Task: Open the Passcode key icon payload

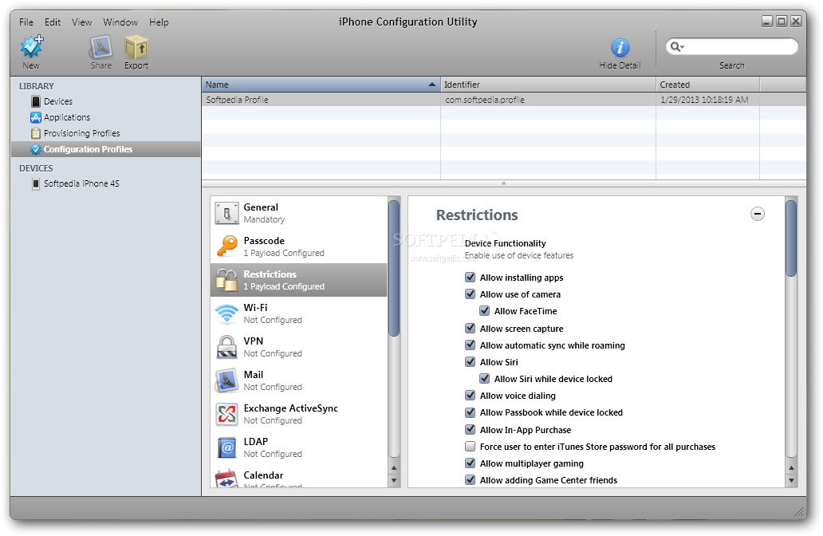Action: click(226, 246)
